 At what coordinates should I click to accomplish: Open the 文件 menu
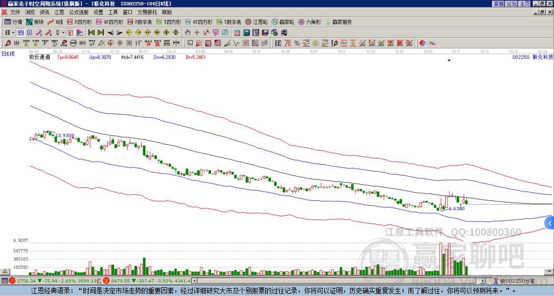(x=15, y=12)
